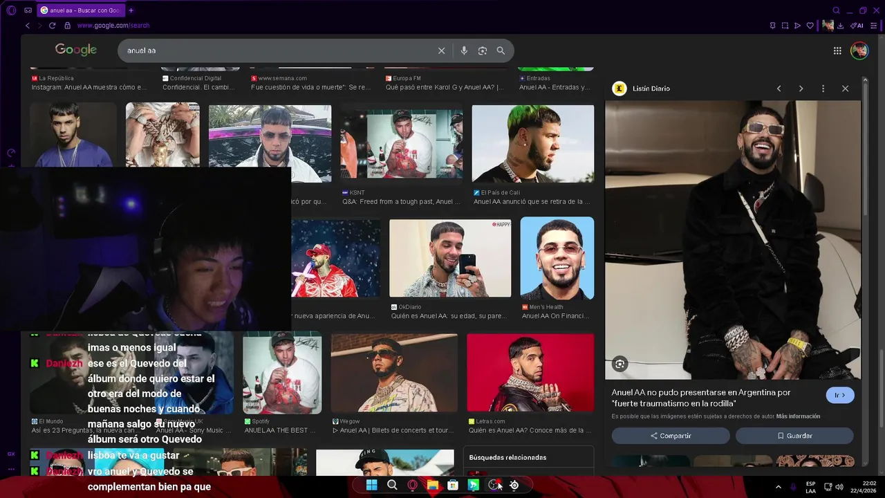The width and height of the screenshot is (885, 498).
Task: Open Microsoft Store from the taskbar
Action: pos(453,485)
